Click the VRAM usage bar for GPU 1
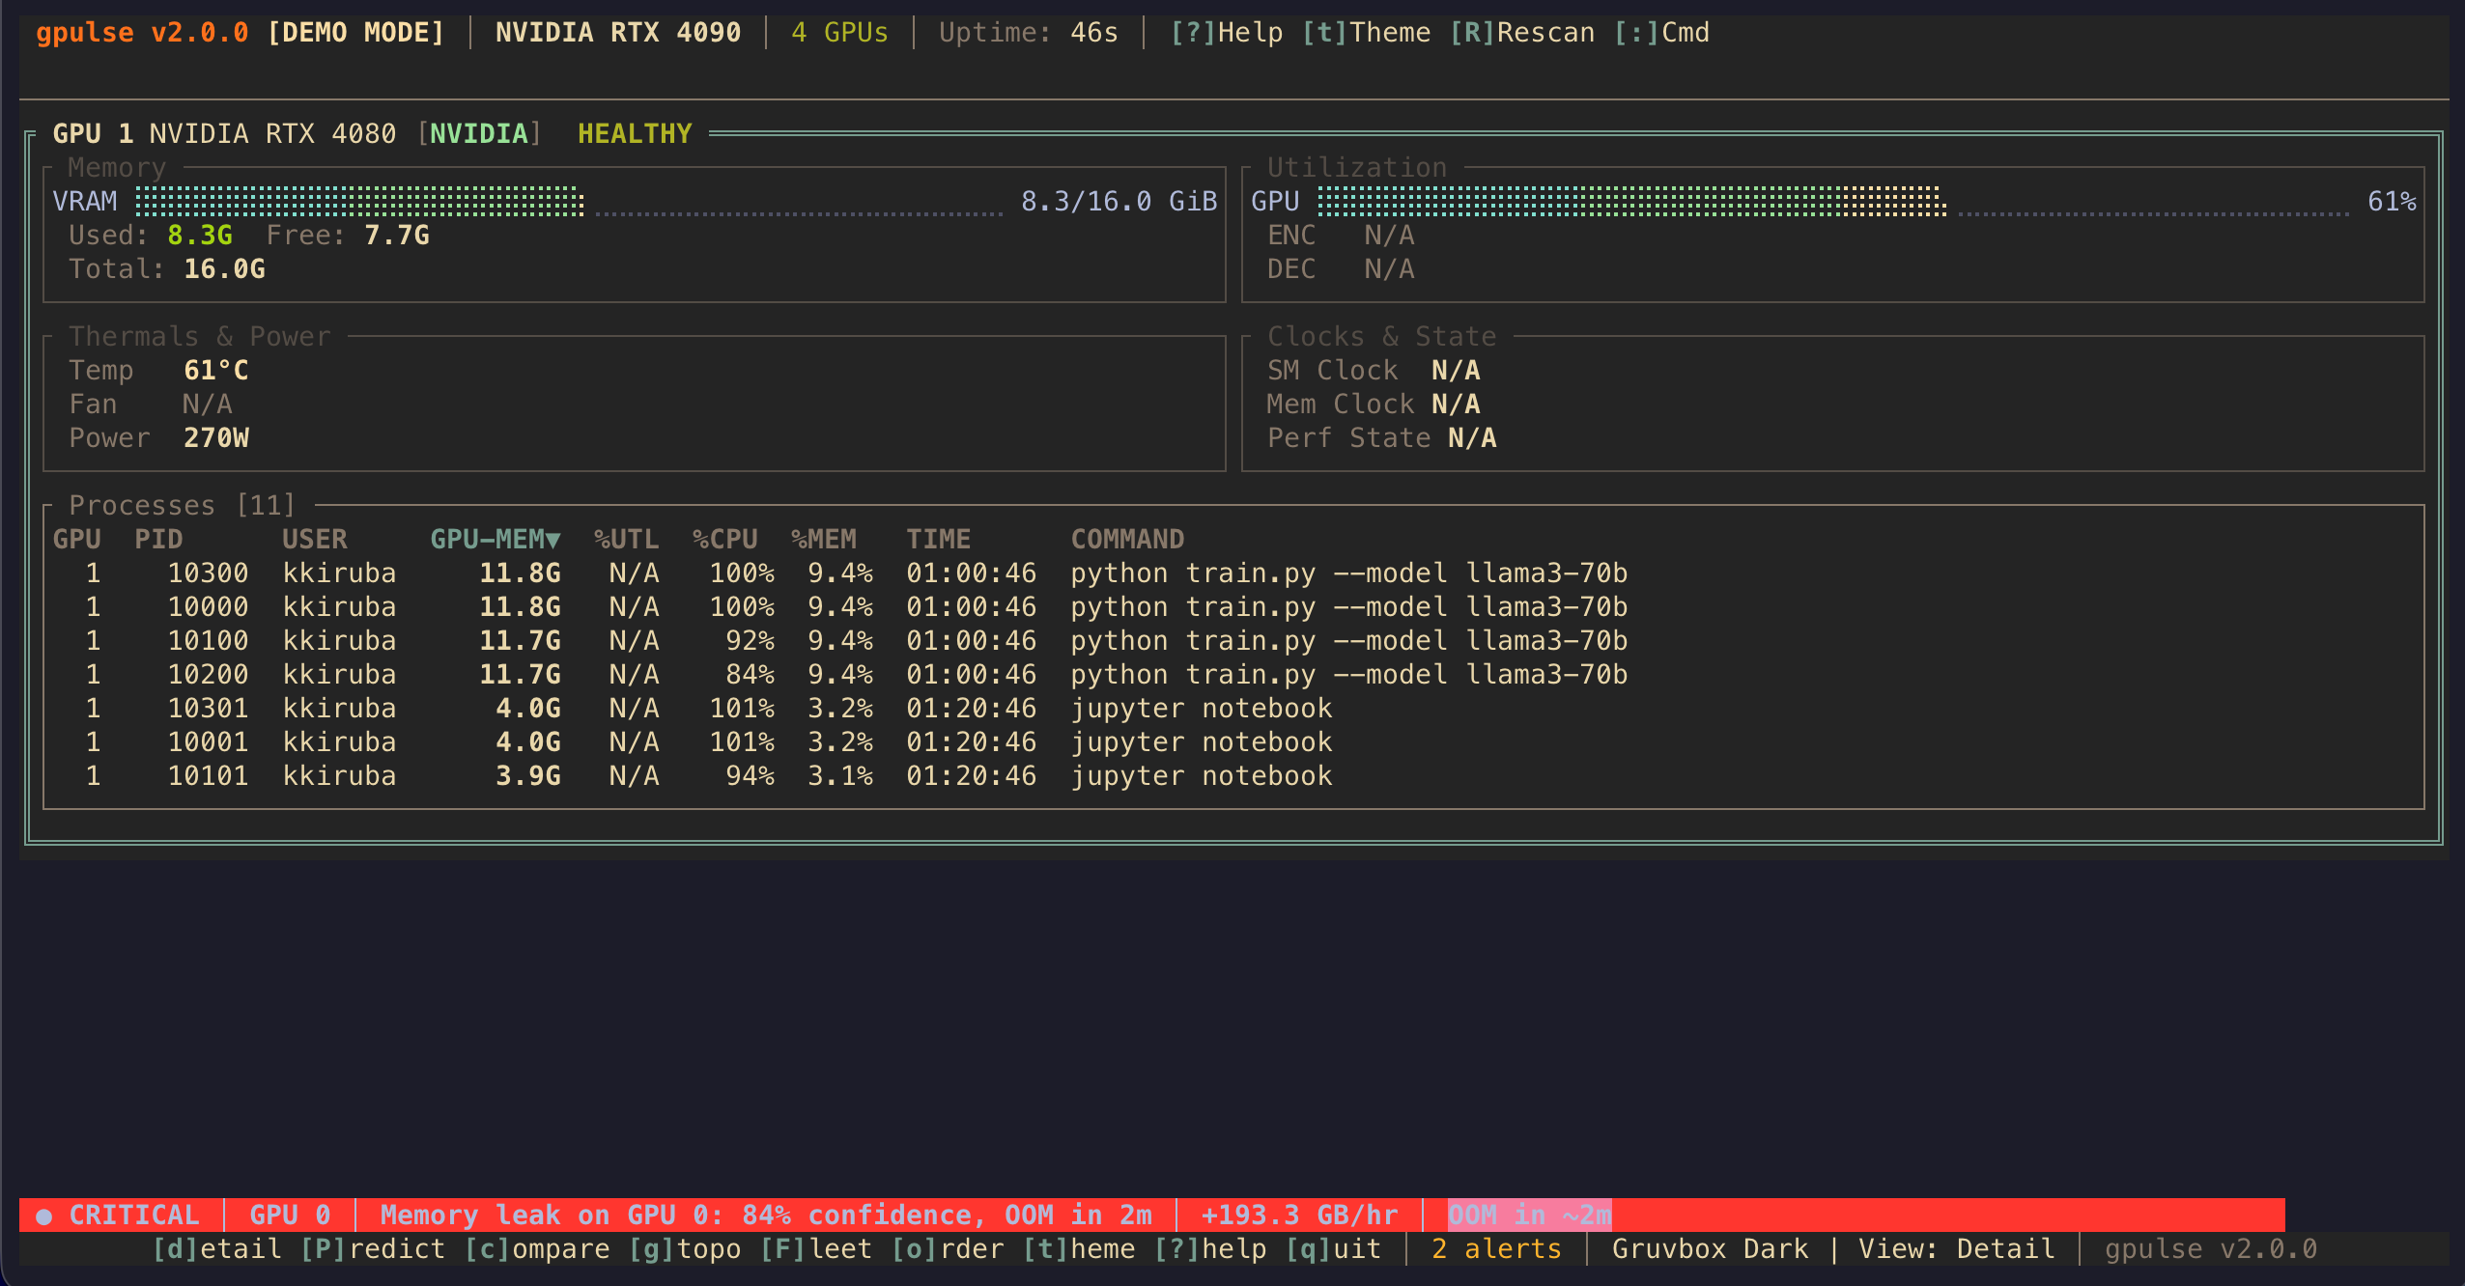The width and height of the screenshot is (2465, 1286). tap(362, 201)
